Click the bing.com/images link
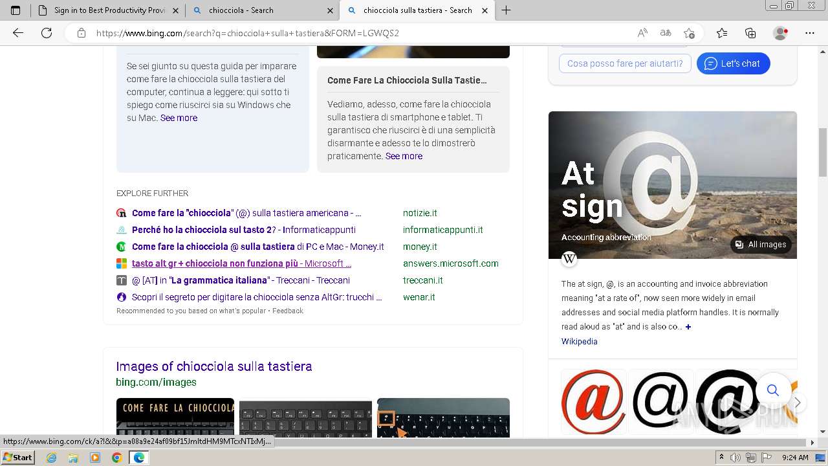The width and height of the screenshot is (828, 466). pyautogui.click(x=156, y=382)
